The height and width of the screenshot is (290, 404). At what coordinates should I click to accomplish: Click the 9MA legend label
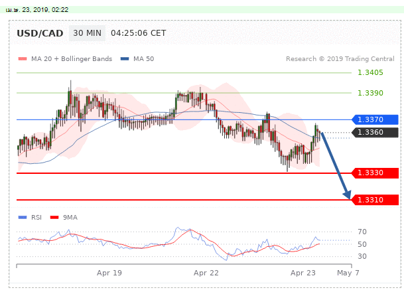click(x=70, y=217)
